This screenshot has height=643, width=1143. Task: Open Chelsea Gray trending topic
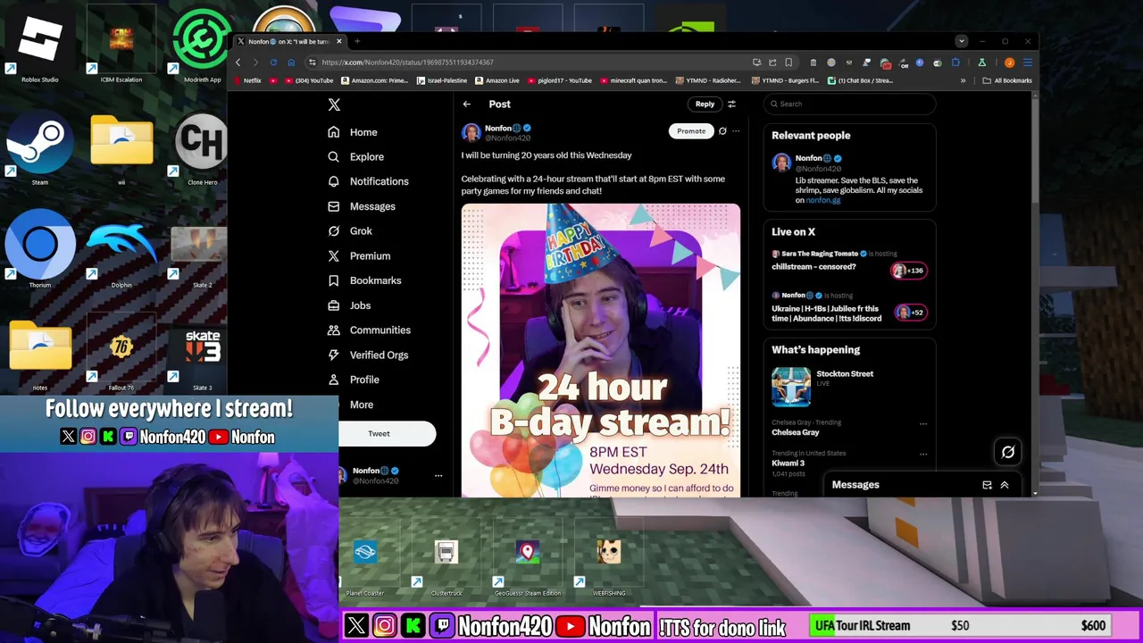[795, 433]
